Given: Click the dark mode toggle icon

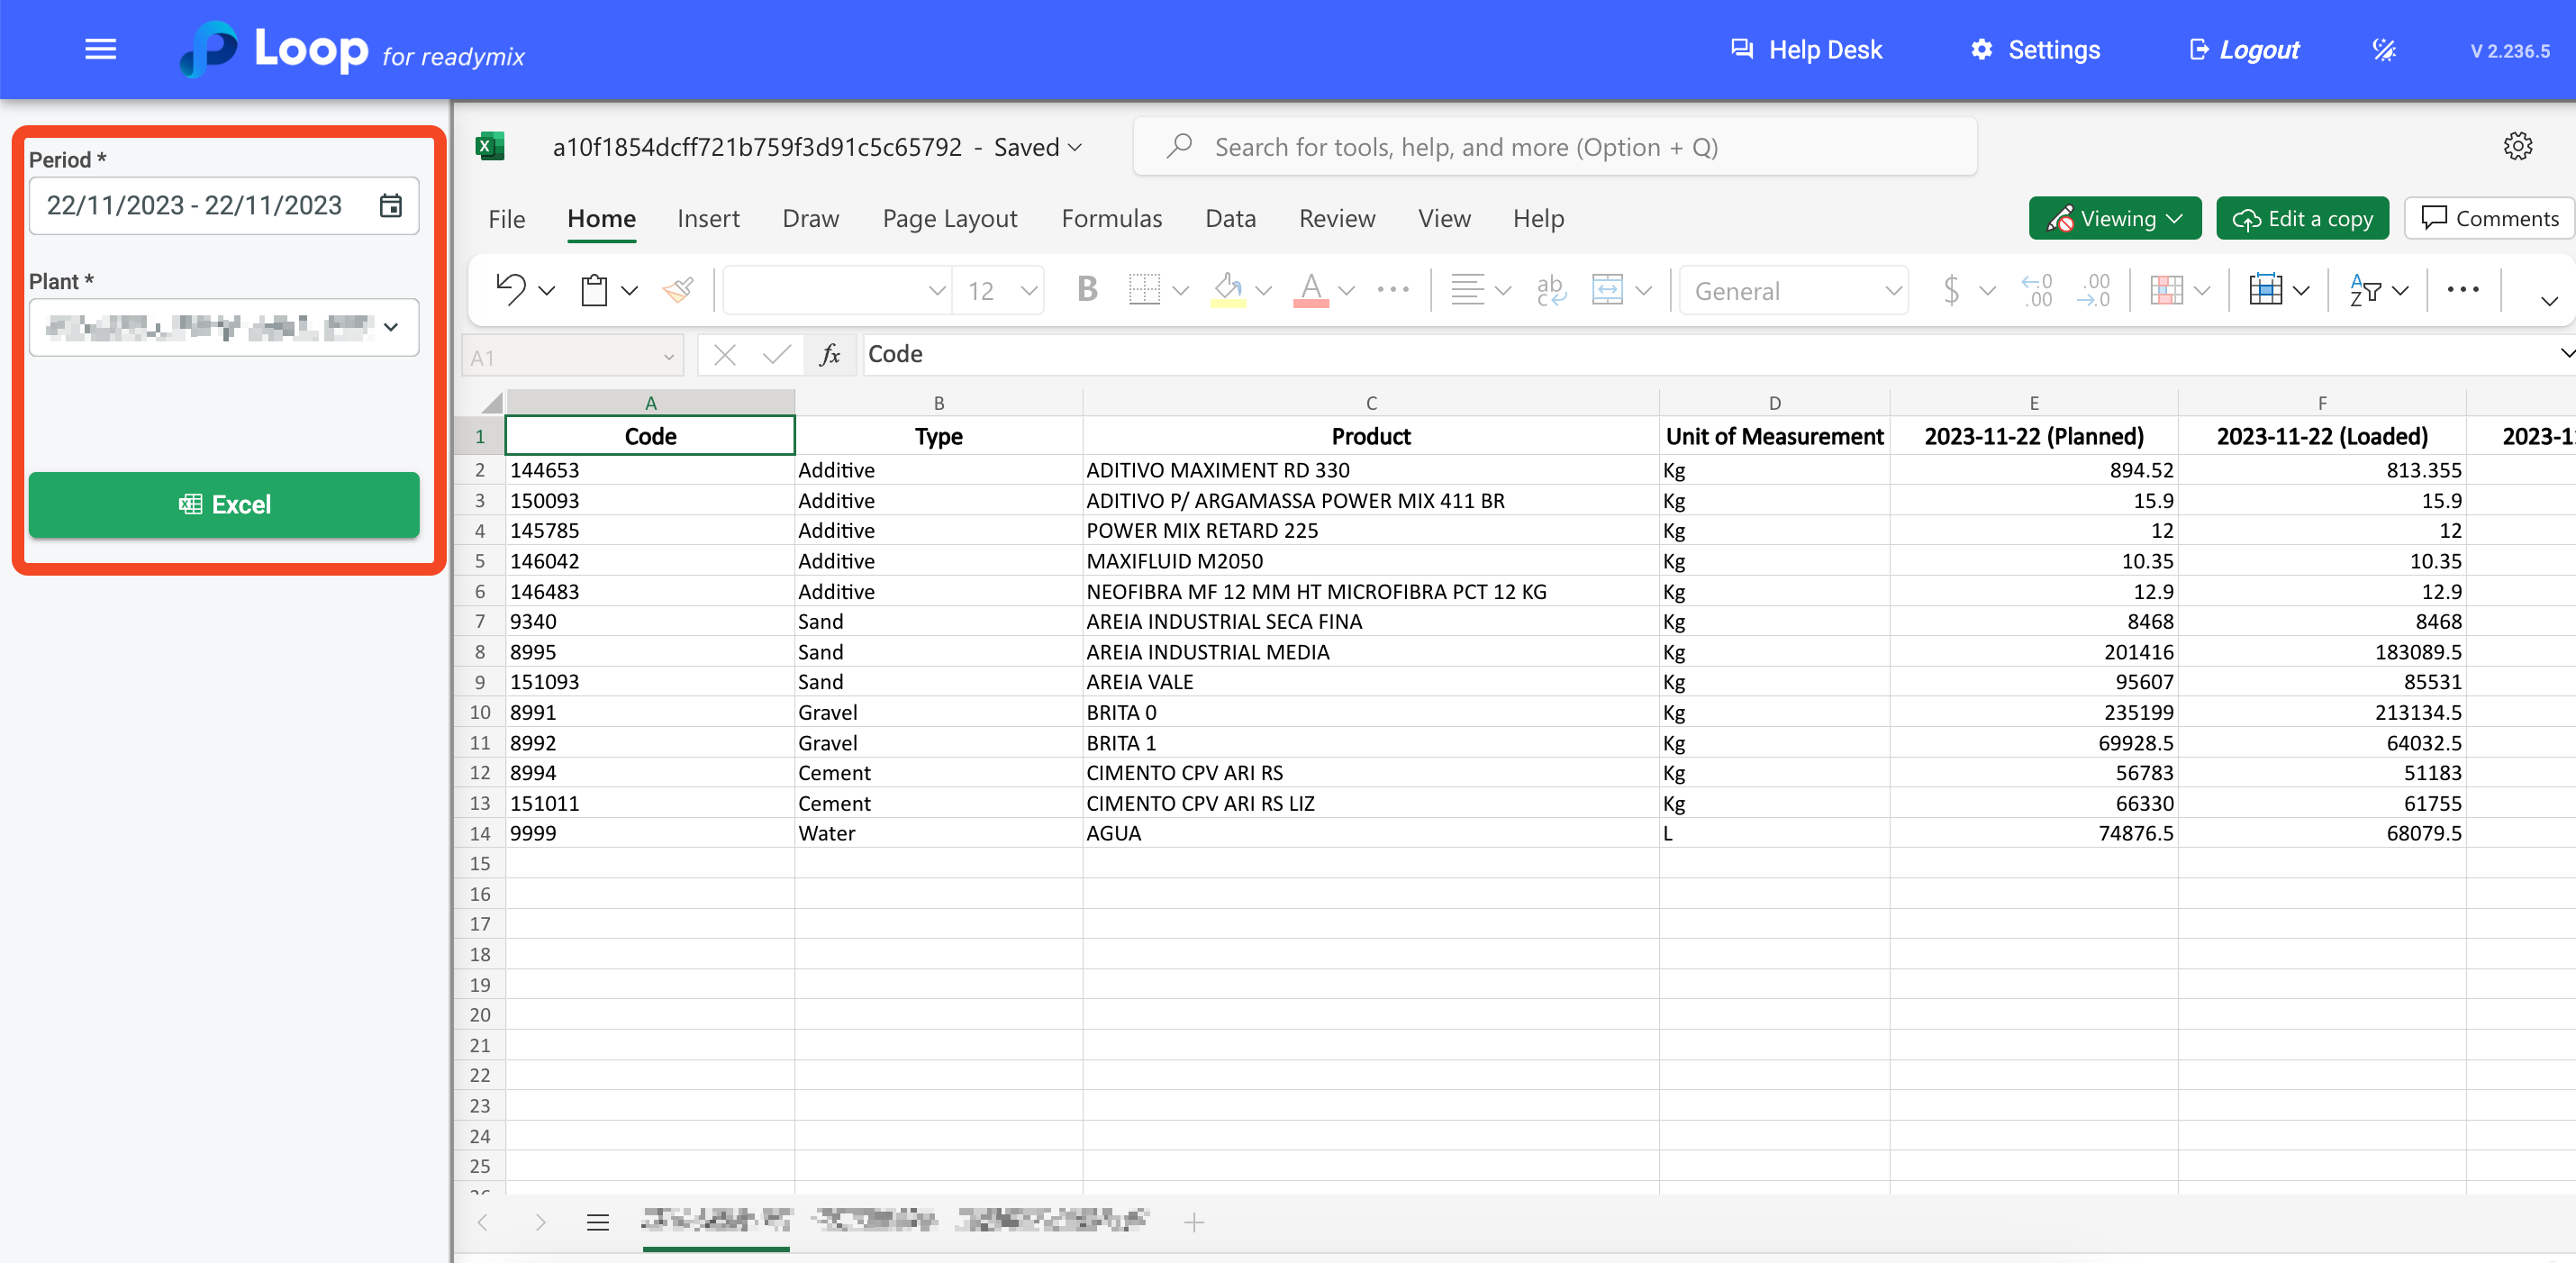Looking at the screenshot, I should (x=2384, y=50).
